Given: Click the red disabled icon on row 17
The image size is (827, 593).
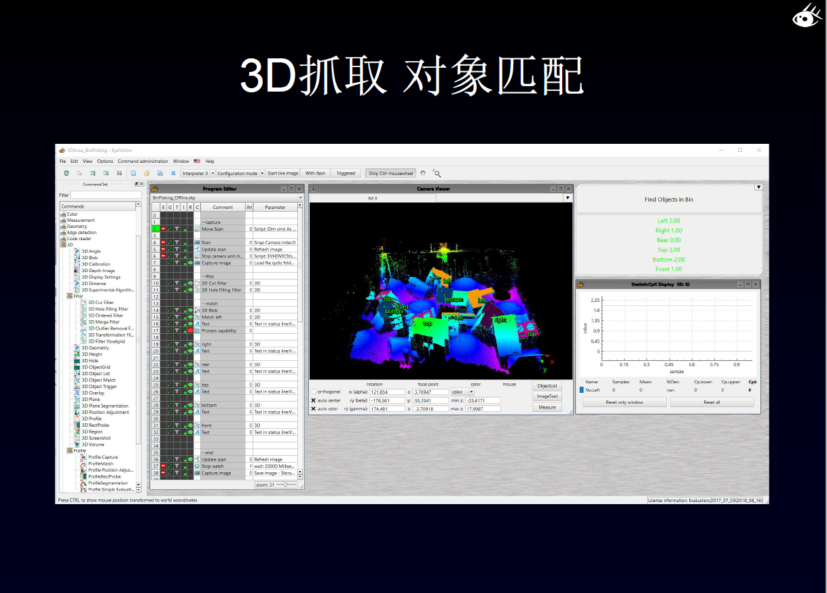Looking at the screenshot, I should [189, 330].
